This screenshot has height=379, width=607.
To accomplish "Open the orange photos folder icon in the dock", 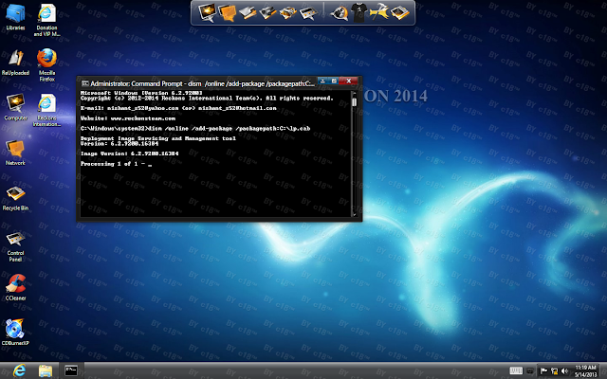I will point(287,12).
